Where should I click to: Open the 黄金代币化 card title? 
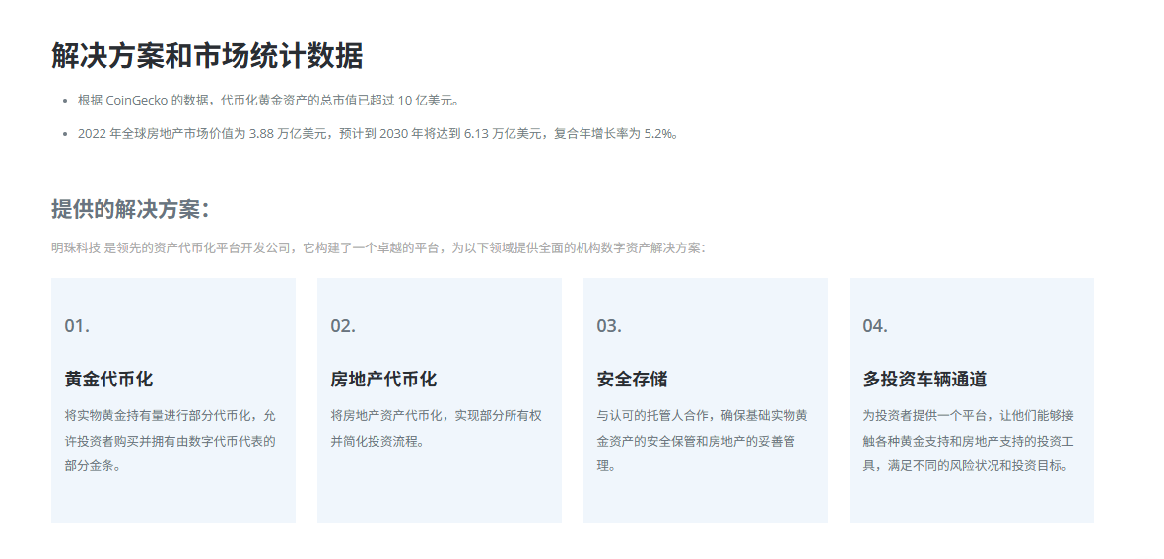point(108,380)
